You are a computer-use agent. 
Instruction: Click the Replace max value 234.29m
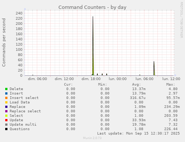coord(172,107)
